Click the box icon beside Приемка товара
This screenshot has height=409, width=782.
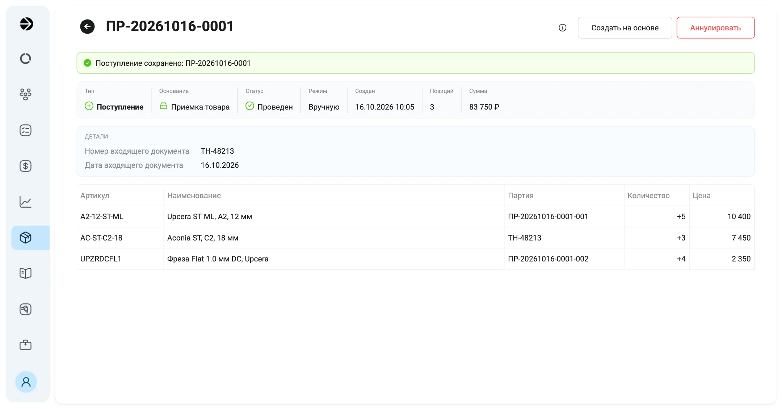pyautogui.click(x=164, y=106)
